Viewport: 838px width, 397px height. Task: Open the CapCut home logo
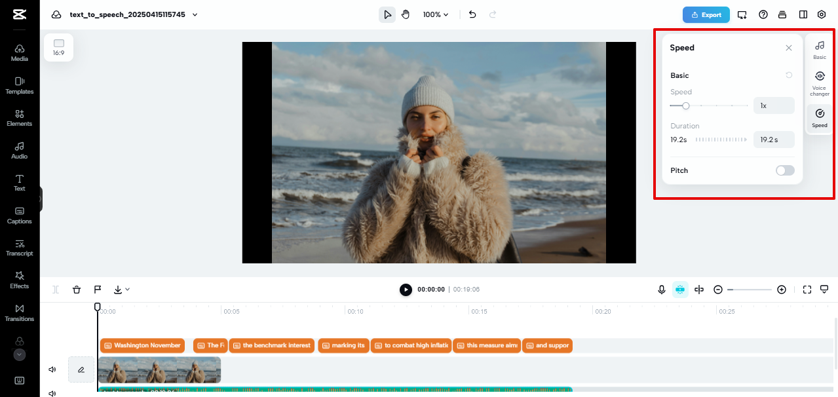(x=19, y=14)
